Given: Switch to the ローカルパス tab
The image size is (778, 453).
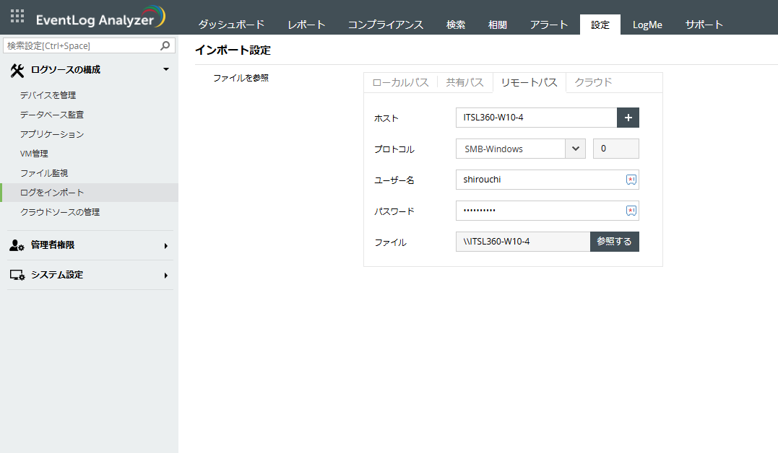Looking at the screenshot, I should tap(400, 82).
